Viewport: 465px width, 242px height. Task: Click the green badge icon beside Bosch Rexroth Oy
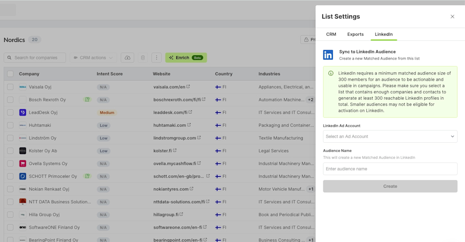(x=87, y=99)
